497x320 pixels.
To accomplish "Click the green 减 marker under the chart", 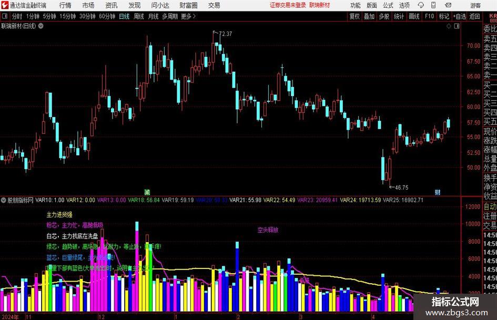I will click(147, 192).
